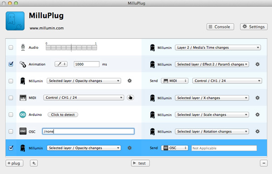Open gear settings for X changes target
Screen dimensions: 272x174
(257, 98)
